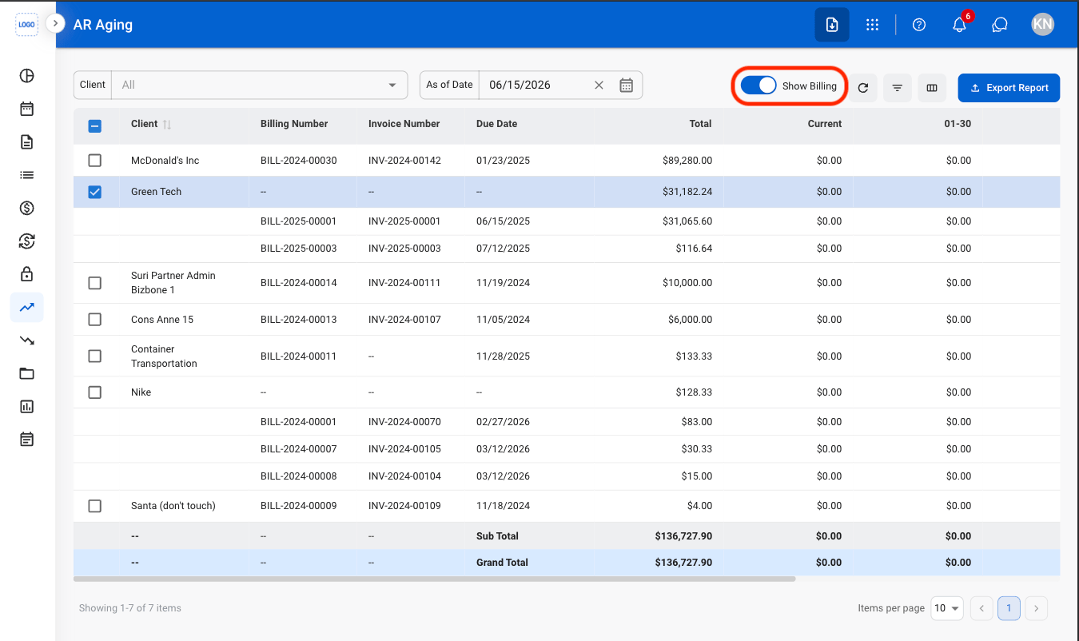
Task: Open the filter list icon
Action: click(898, 88)
